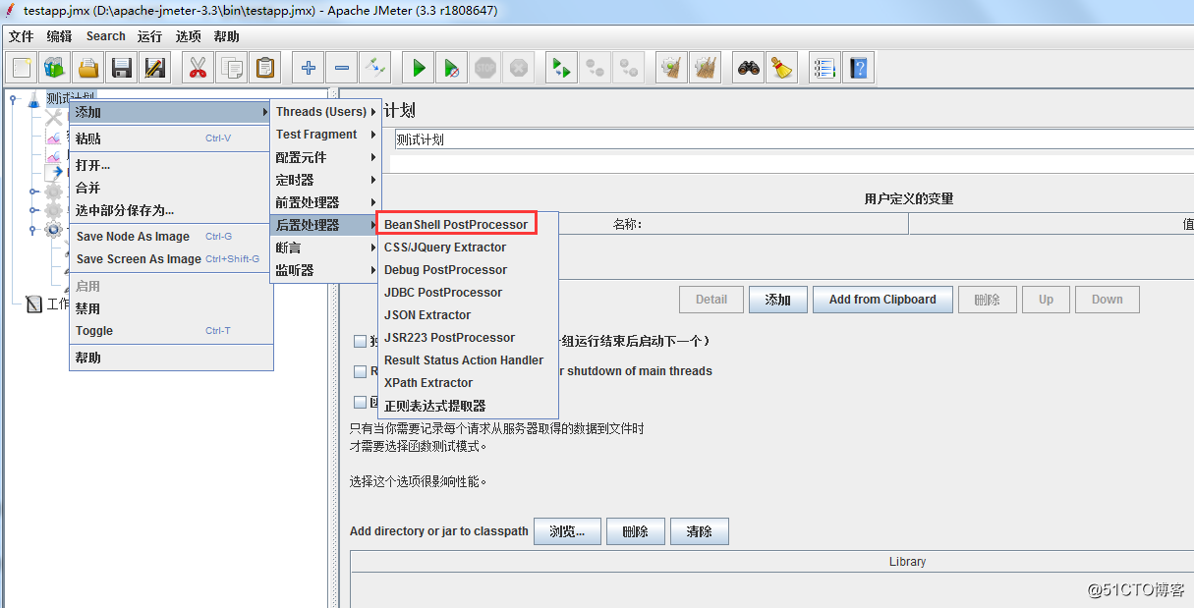Choose JDBC PostProcessor
The height and width of the screenshot is (608, 1194).
[x=468, y=293]
